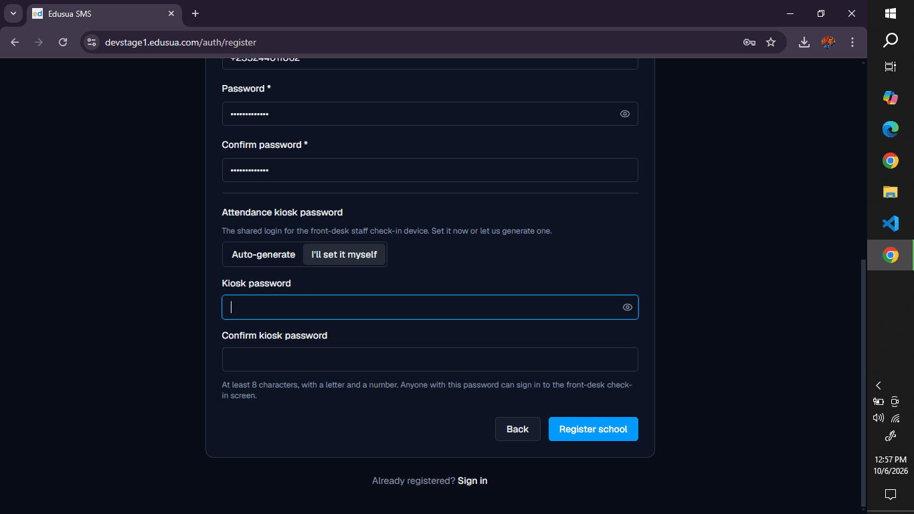Follow the Sign in link
The image size is (914, 514).
472,481
